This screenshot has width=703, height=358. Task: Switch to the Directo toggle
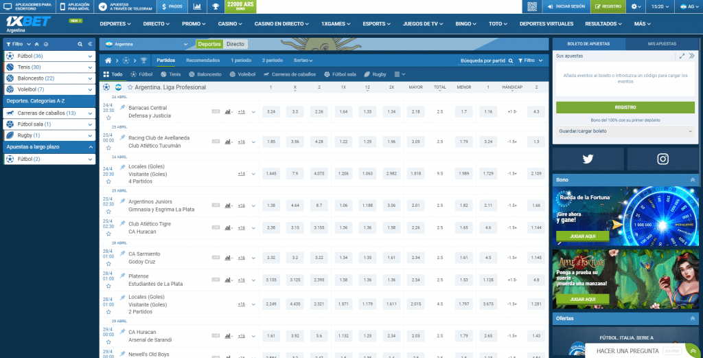235,44
